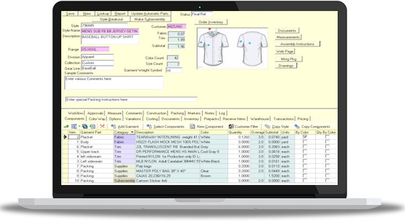This screenshot has width=405, height=222.
Task: Open the Approvals tab
Action: [95, 113]
